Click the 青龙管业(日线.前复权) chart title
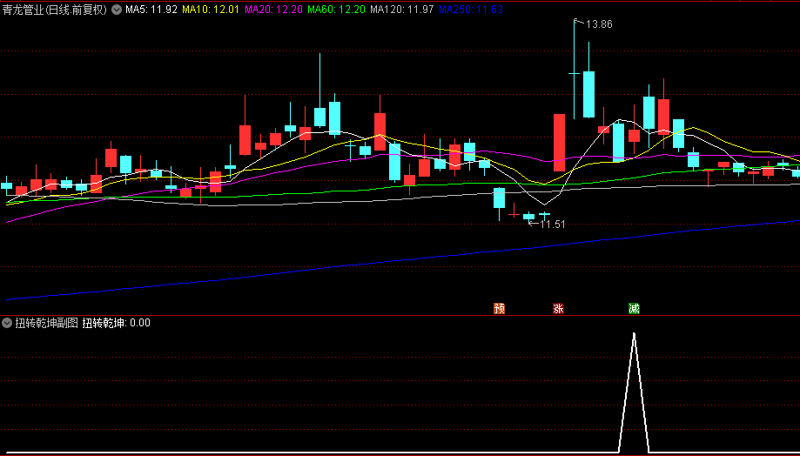Viewport: 800px width, 456px height. pos(54,10)
